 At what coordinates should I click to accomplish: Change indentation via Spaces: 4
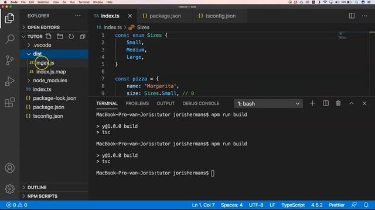[231, 205]
